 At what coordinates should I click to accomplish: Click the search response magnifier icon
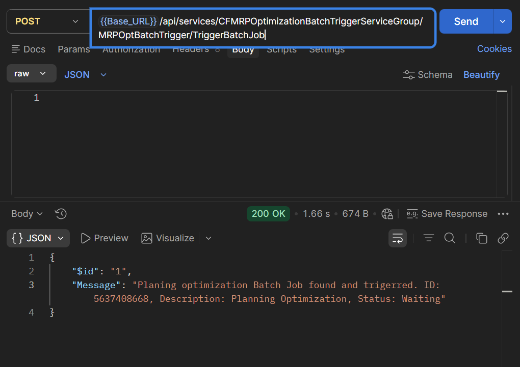450,238
